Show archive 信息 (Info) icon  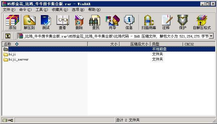coord(129,22)
